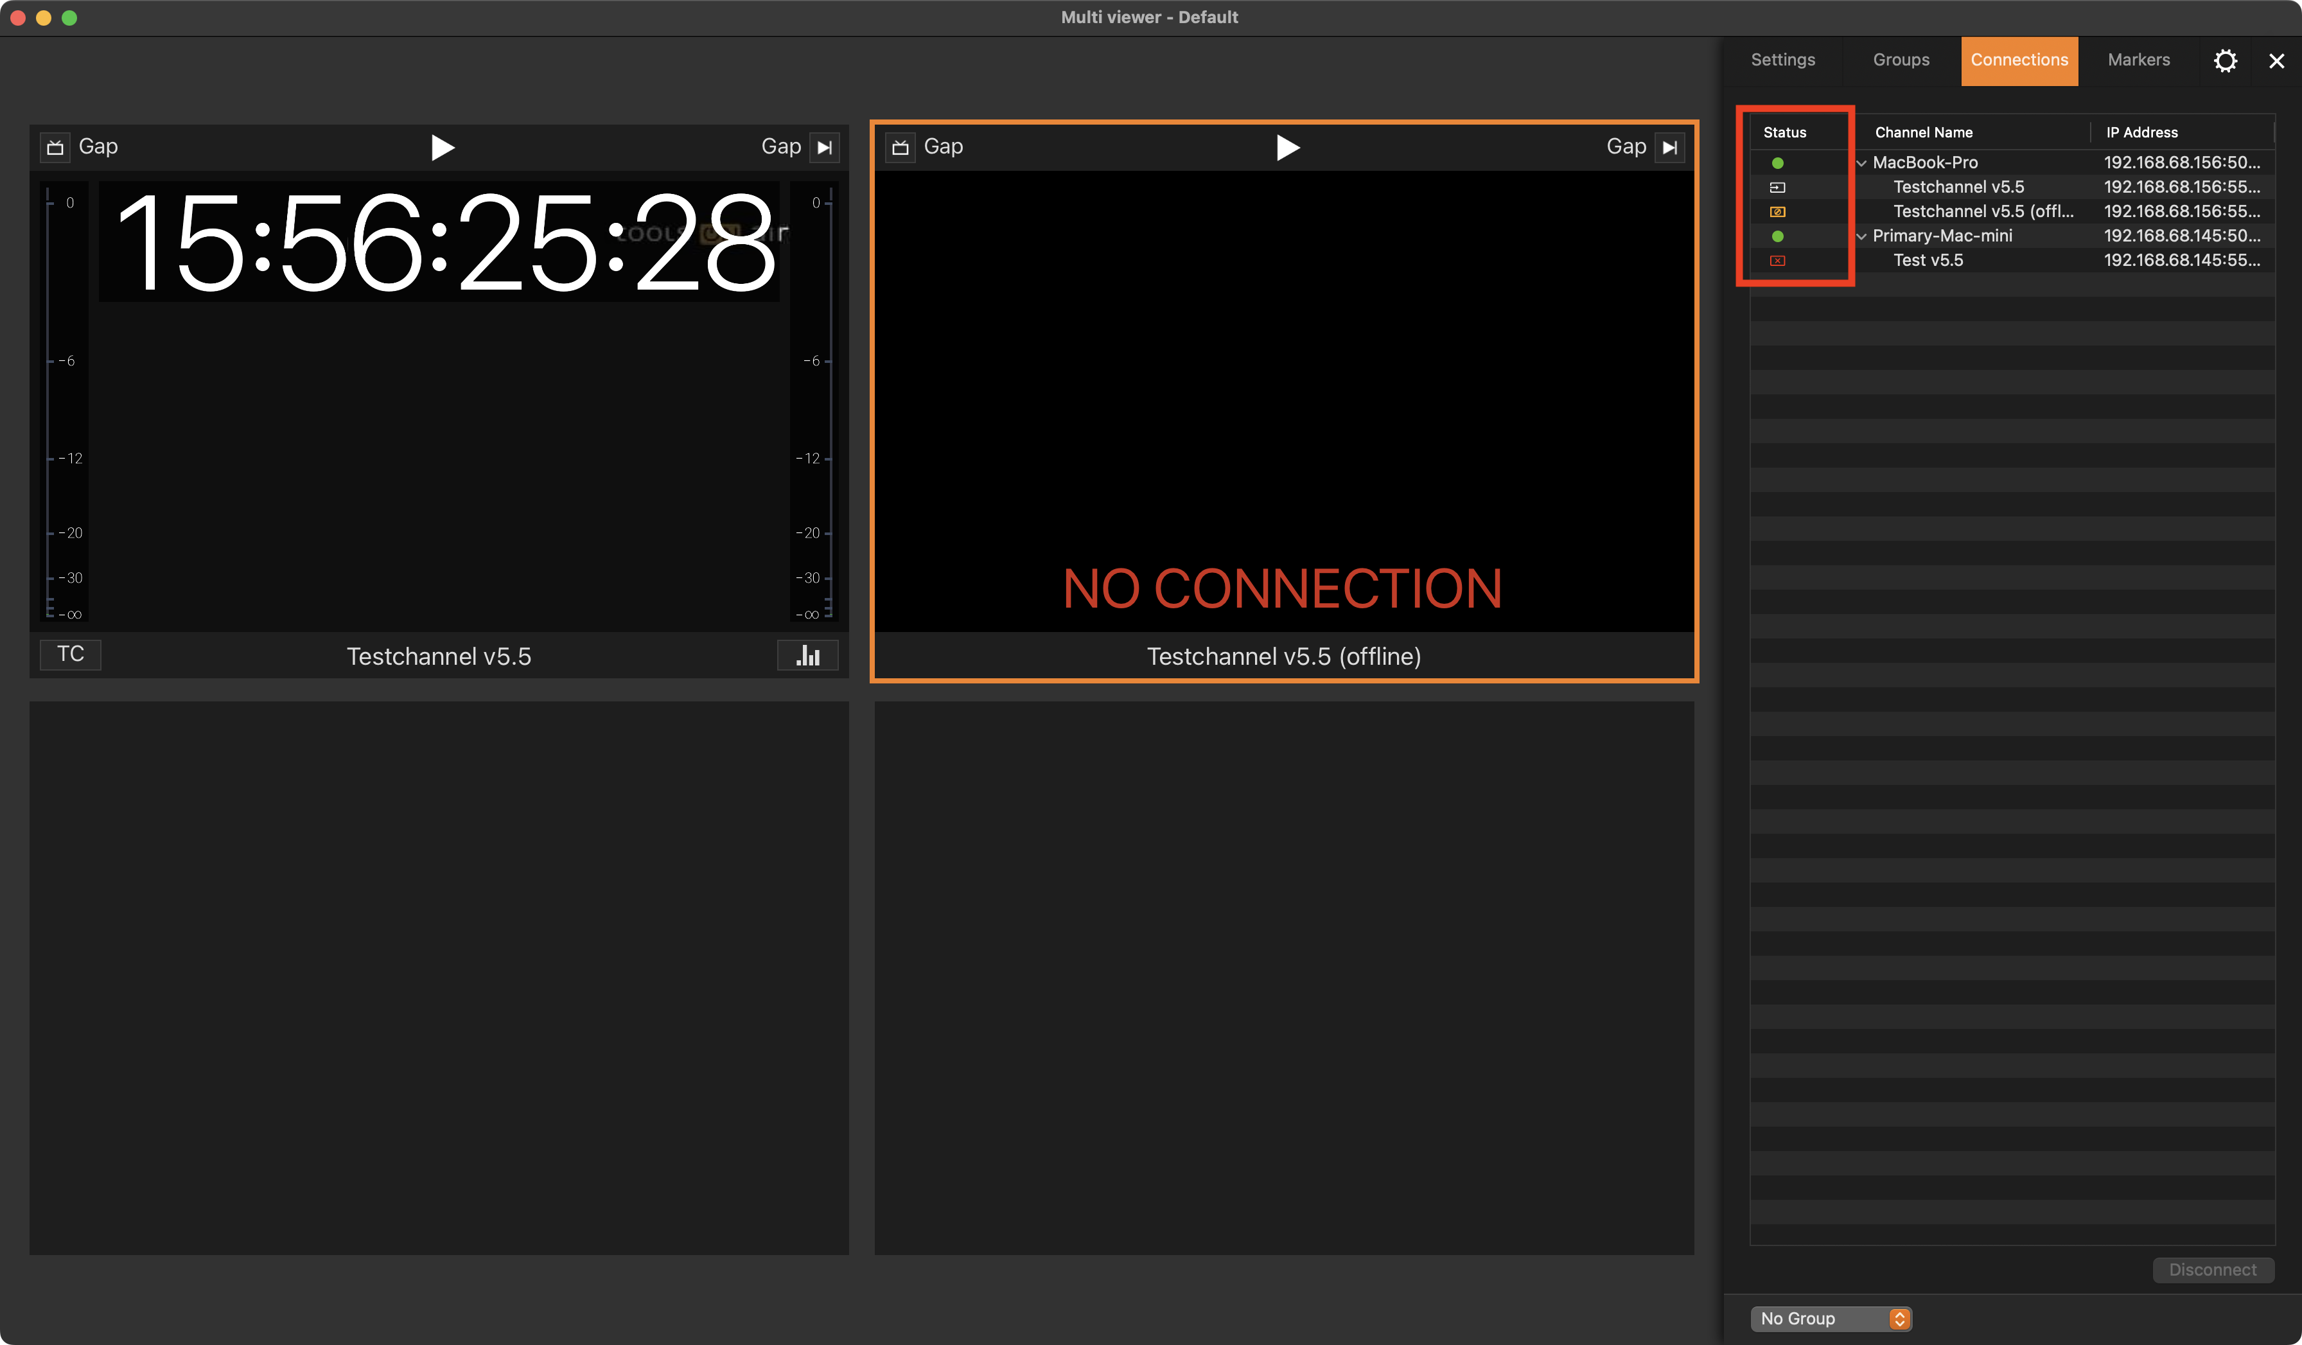
Task: Select the MacBook-Pro host row
Action: pyautogui.click(x=2012, y=163)
